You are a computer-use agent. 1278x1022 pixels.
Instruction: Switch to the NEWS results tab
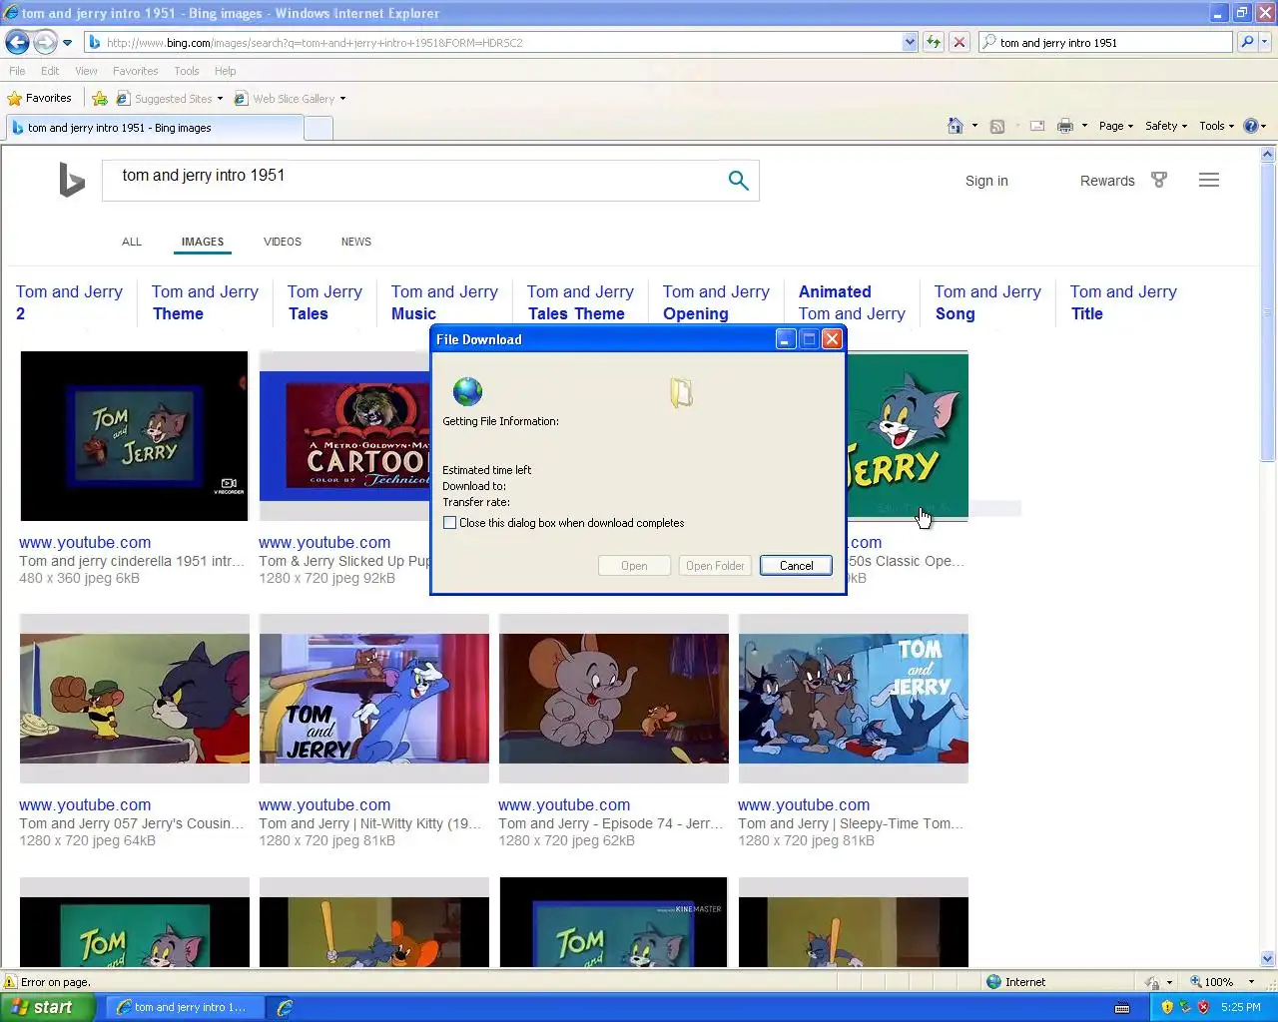pyautogui.click(x=356, y=242)
